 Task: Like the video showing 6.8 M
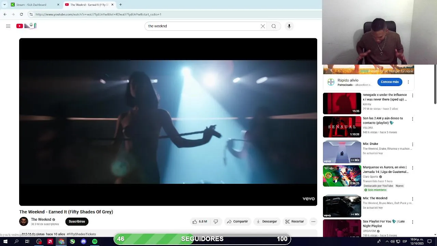click(x=200, y=221)
